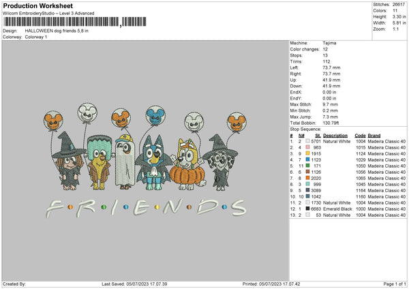409x289 pixels.
Task: Click the white swatch in stop row 13
Action: pyautogui.click(x=308, y=215)
